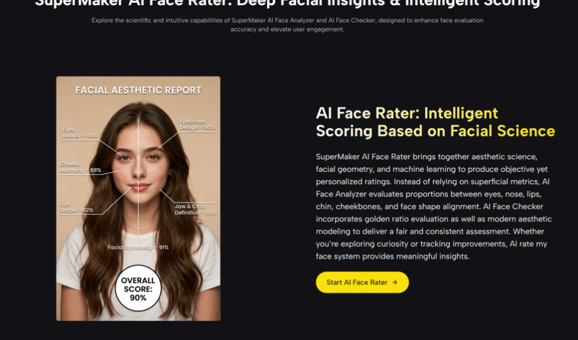Click the Overall Score 90% circle badge
This screenshot has height=340, width=578.
(x=138, y=288)
